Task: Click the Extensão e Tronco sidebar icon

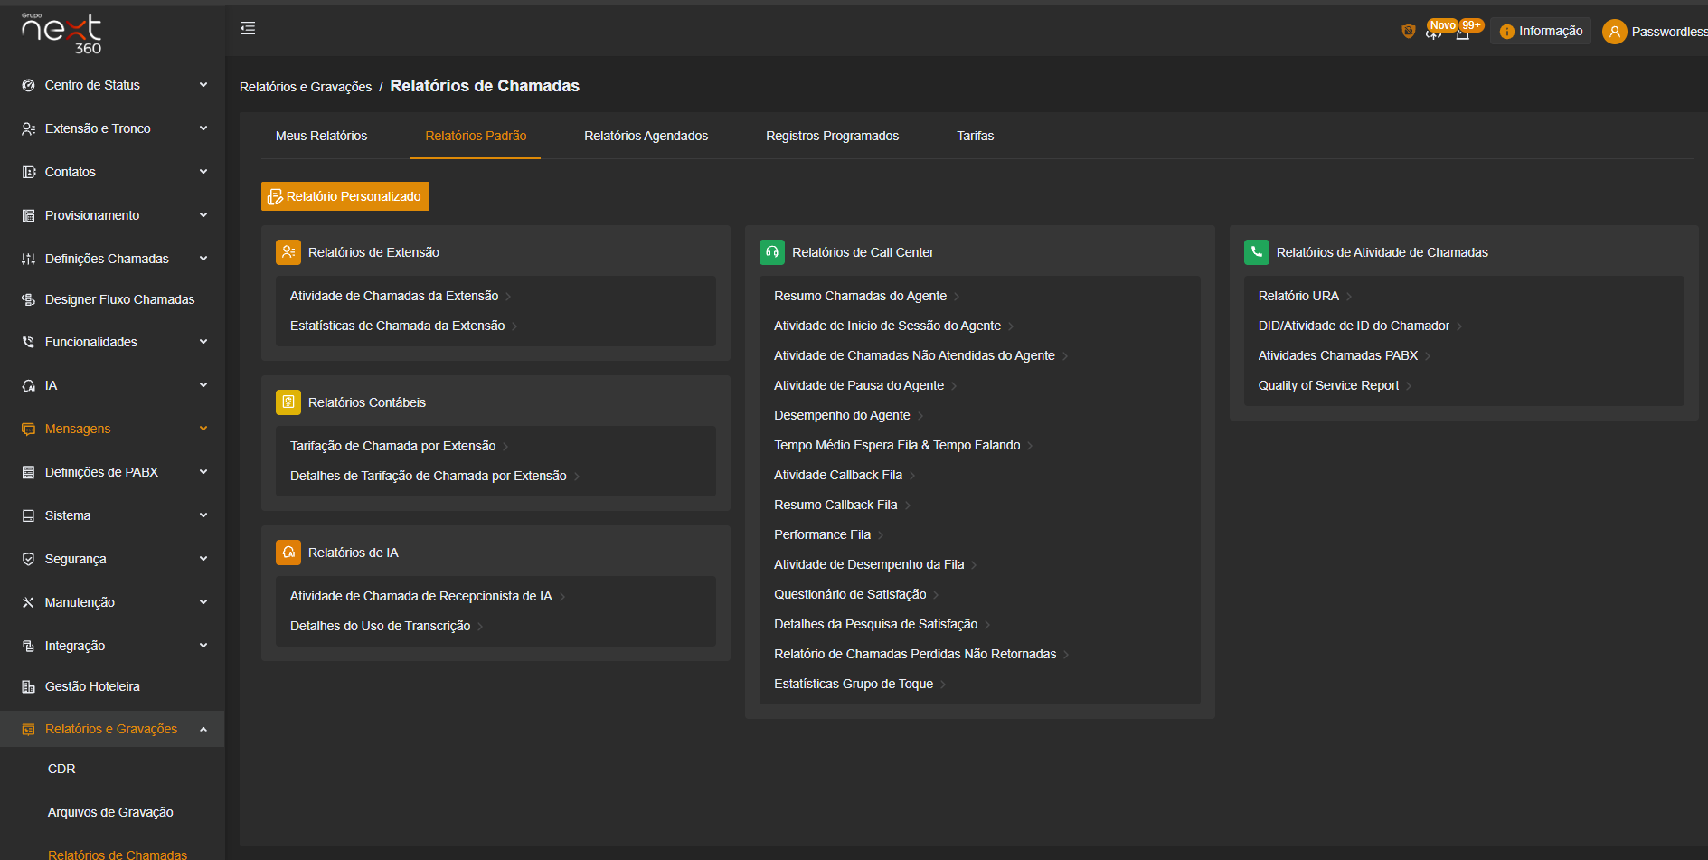Action: (x=28, y=128)
